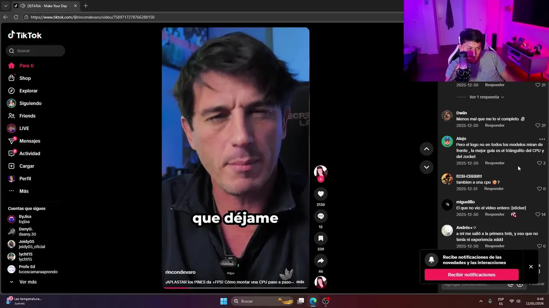
Task: Follow creator via red plus badge
Action: pos(320,179)
